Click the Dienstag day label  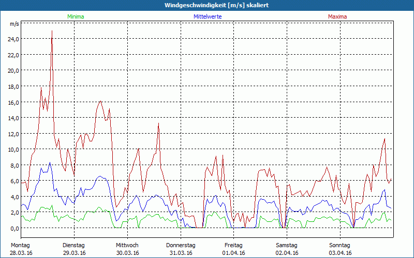tap(73, 246)
